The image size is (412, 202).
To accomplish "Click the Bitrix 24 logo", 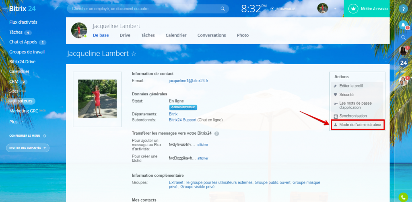I will click(x=23, y=9).
